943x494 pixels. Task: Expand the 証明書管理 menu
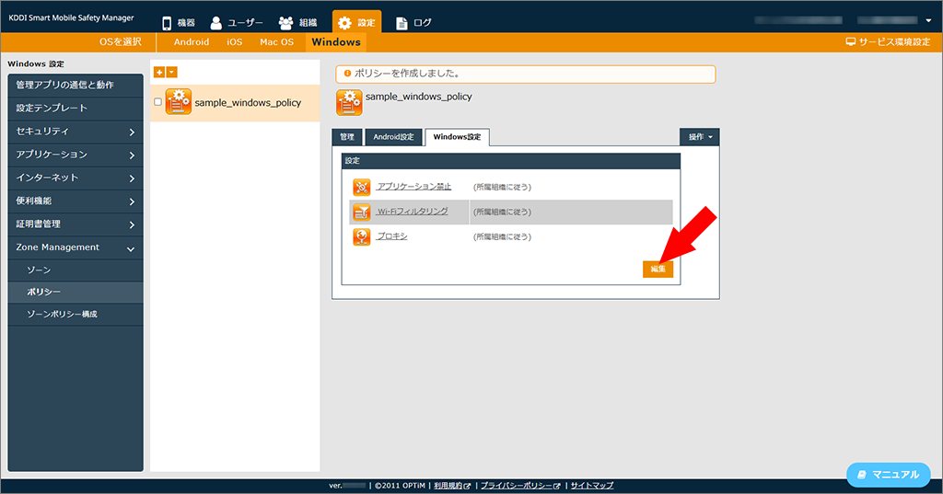pos(76,224)
